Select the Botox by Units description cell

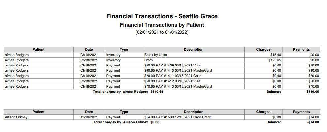point(194,55)
